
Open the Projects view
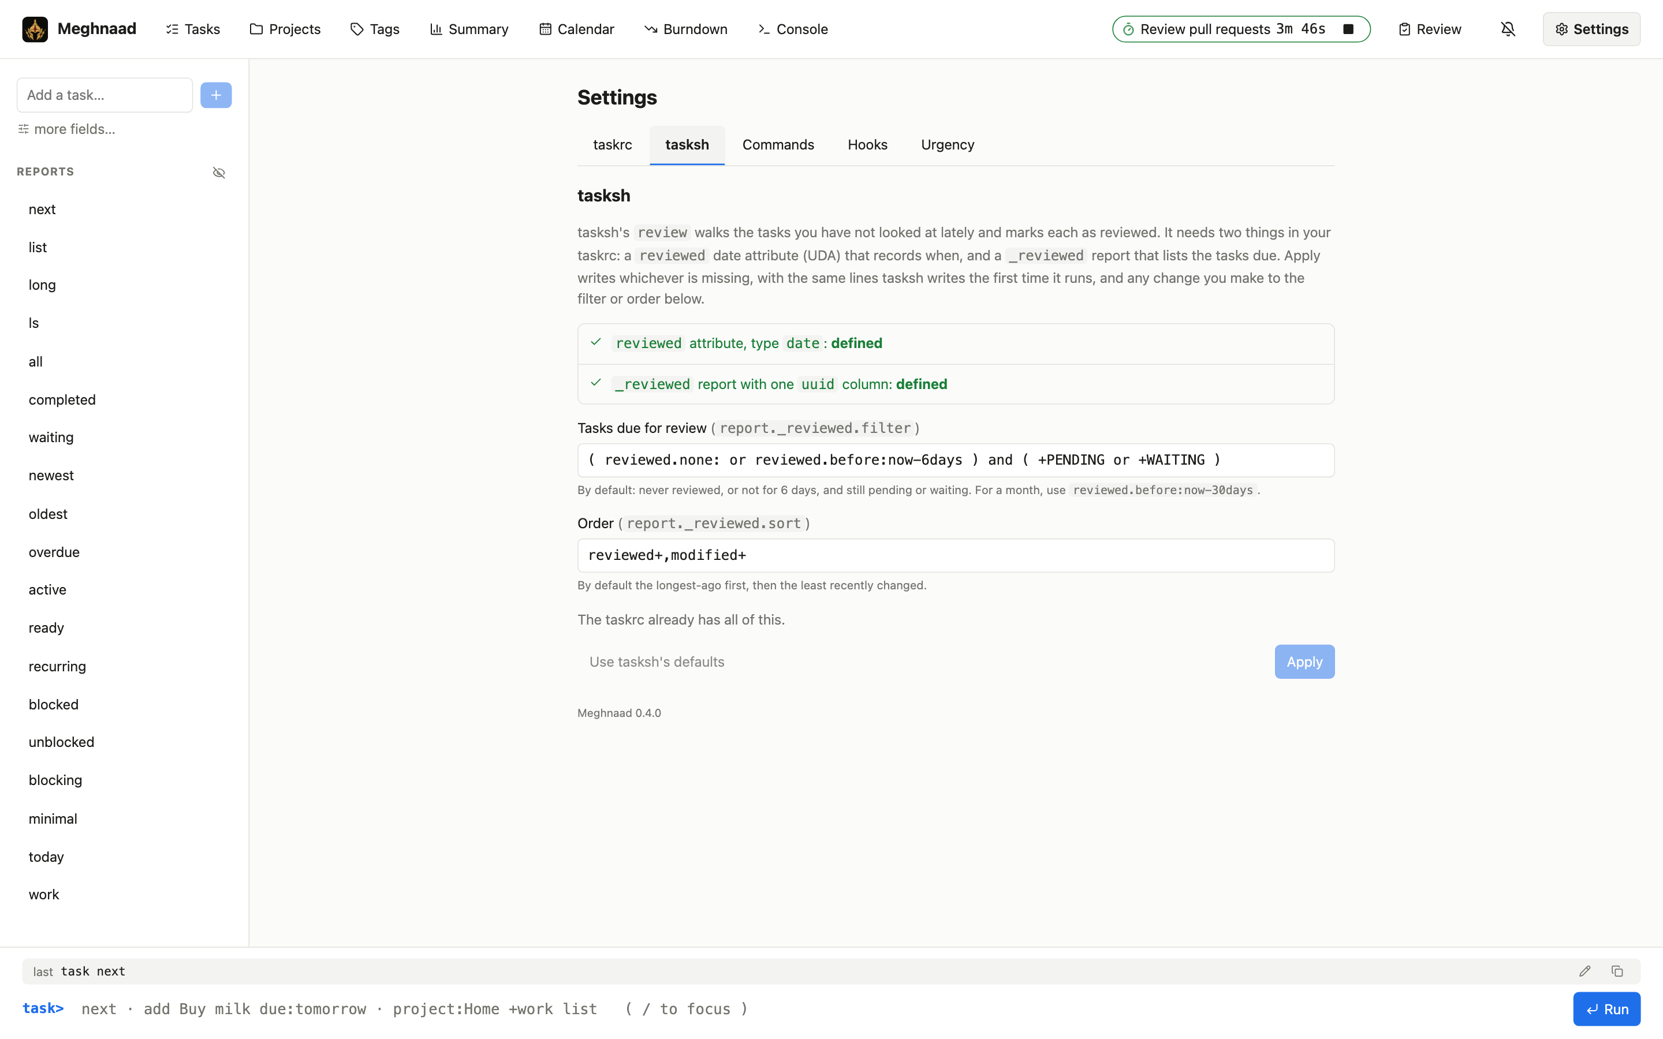point(285,29)
